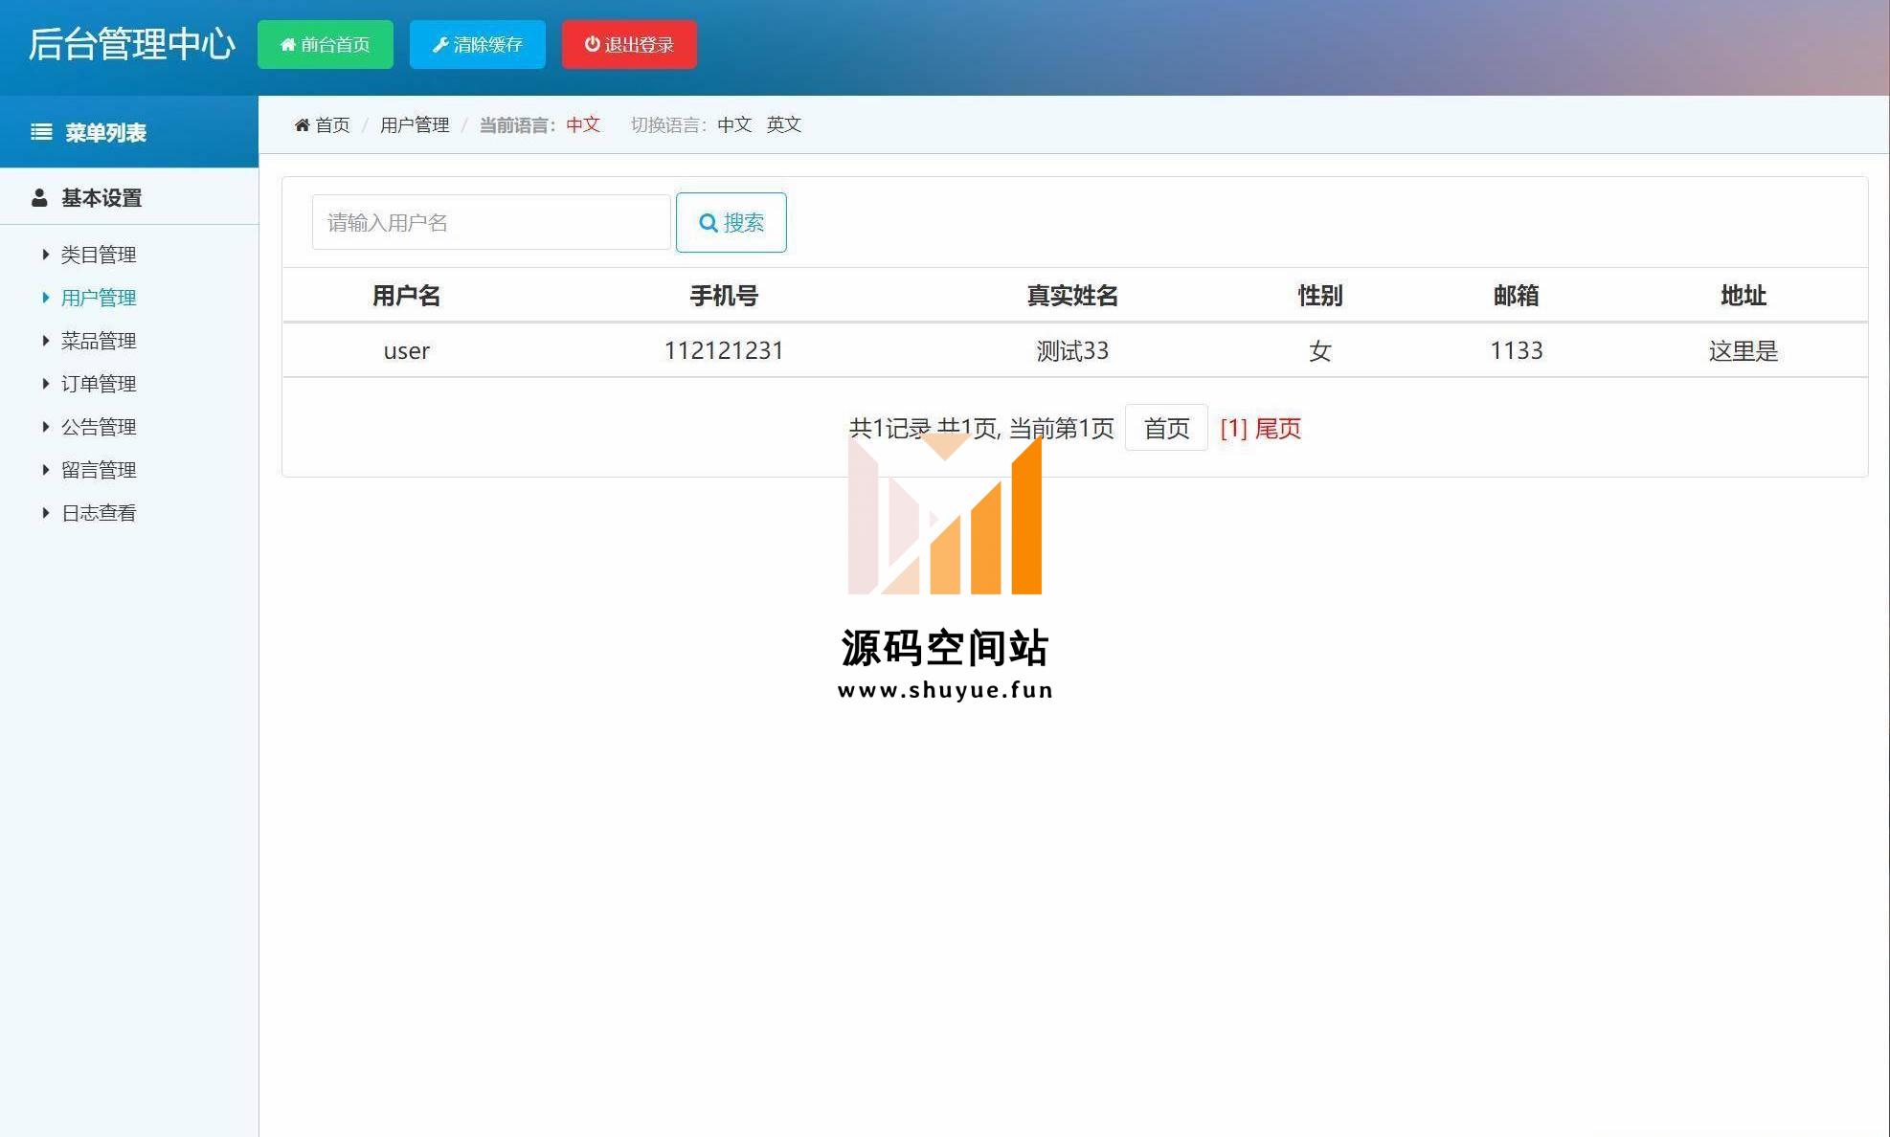Open 公告管理 menu item
Screen dimensions: 1890x1137
point(99,427)
